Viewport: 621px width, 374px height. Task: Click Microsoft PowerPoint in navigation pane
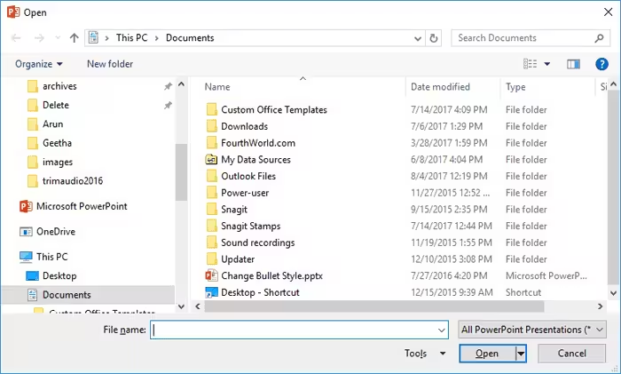pyautogui.click(x=81, y=206)
